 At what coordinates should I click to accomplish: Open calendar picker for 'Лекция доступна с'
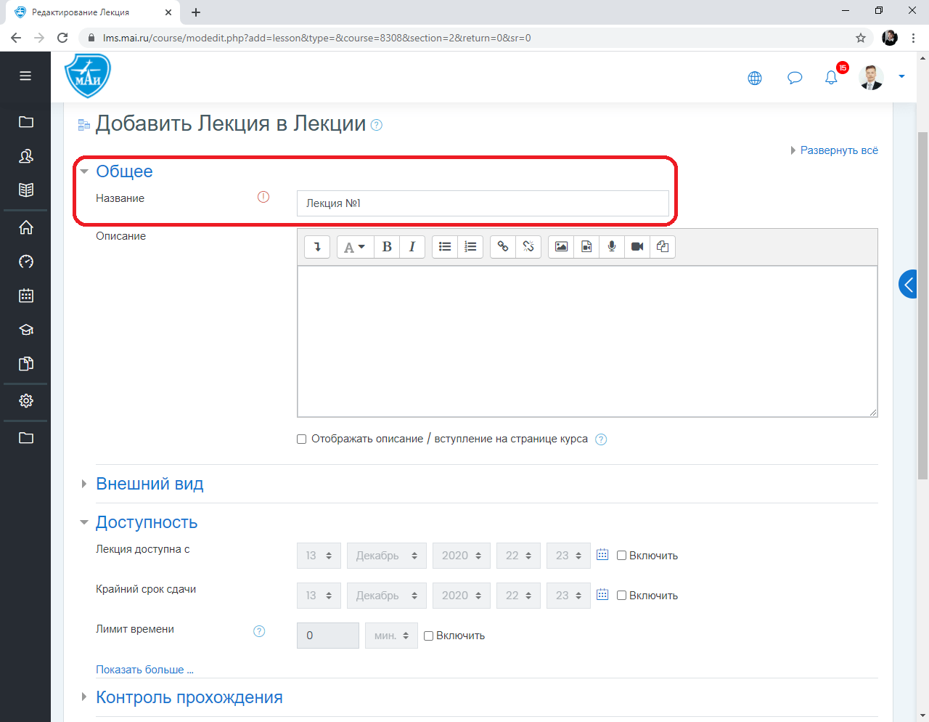[x=602, y=555]
